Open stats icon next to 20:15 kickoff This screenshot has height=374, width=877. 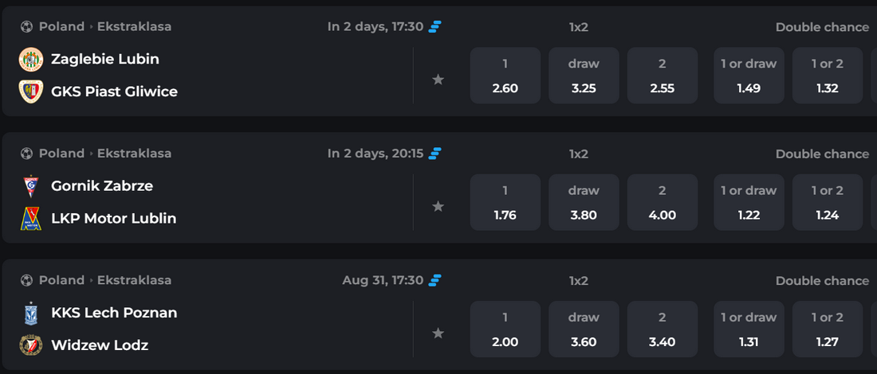(435, 154)
